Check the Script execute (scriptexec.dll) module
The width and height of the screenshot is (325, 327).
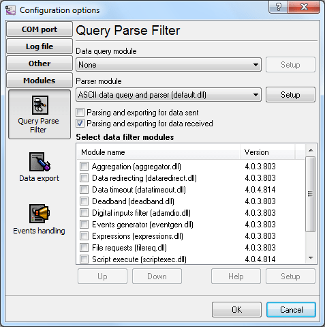[84, 259]
